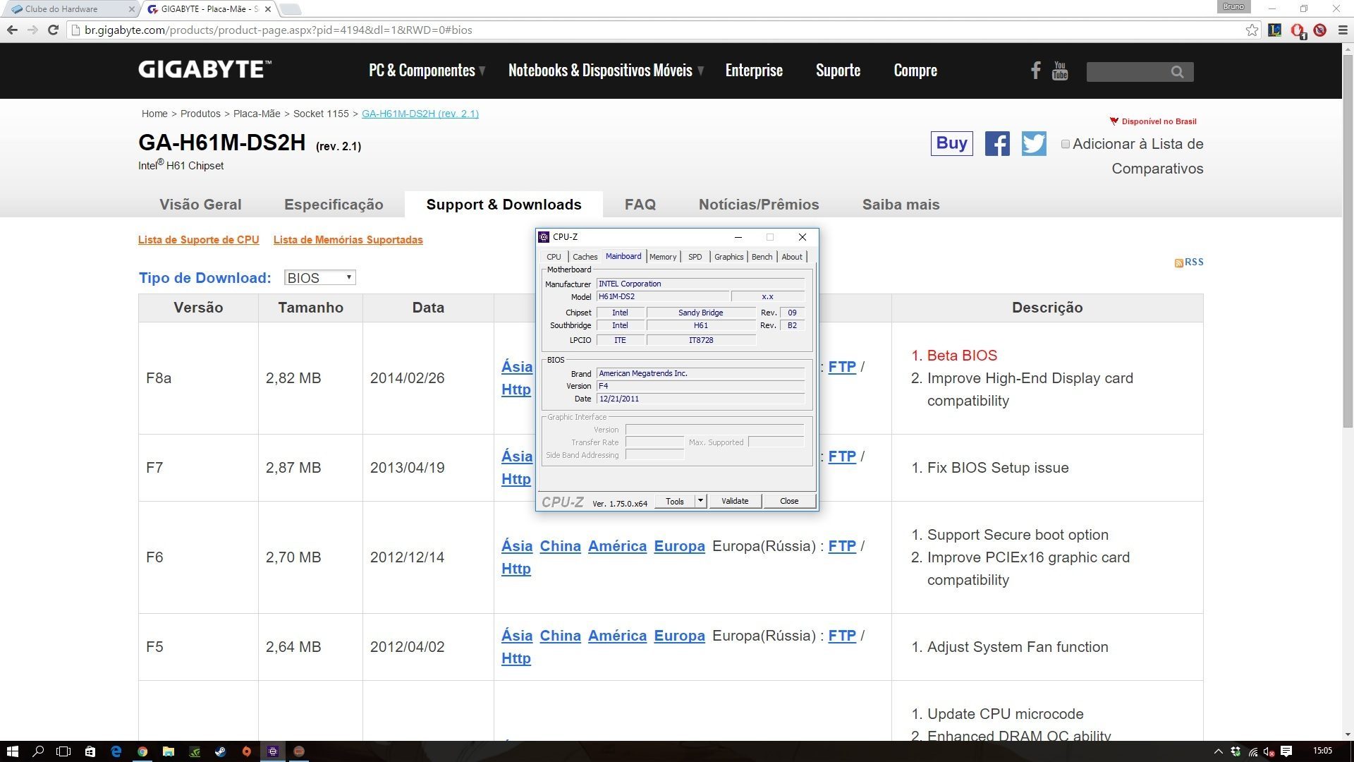Open NVIDIA GeForce icon on the taskbar
1354x762 pixels.
[x=195, y=751]
